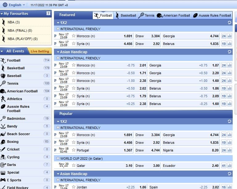Select Athletics in the sidebar

coord(25,99)
